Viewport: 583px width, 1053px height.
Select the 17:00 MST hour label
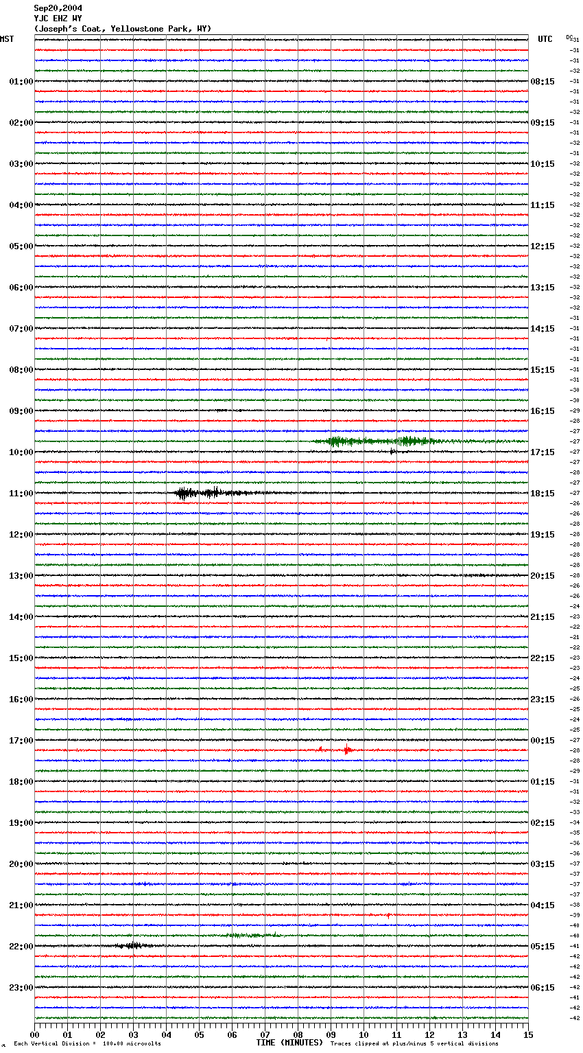click(21, 741)
